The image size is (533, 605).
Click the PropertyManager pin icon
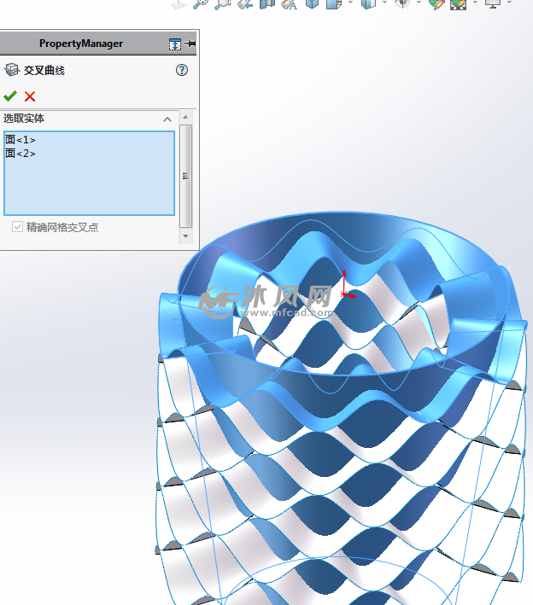[190, 44]
